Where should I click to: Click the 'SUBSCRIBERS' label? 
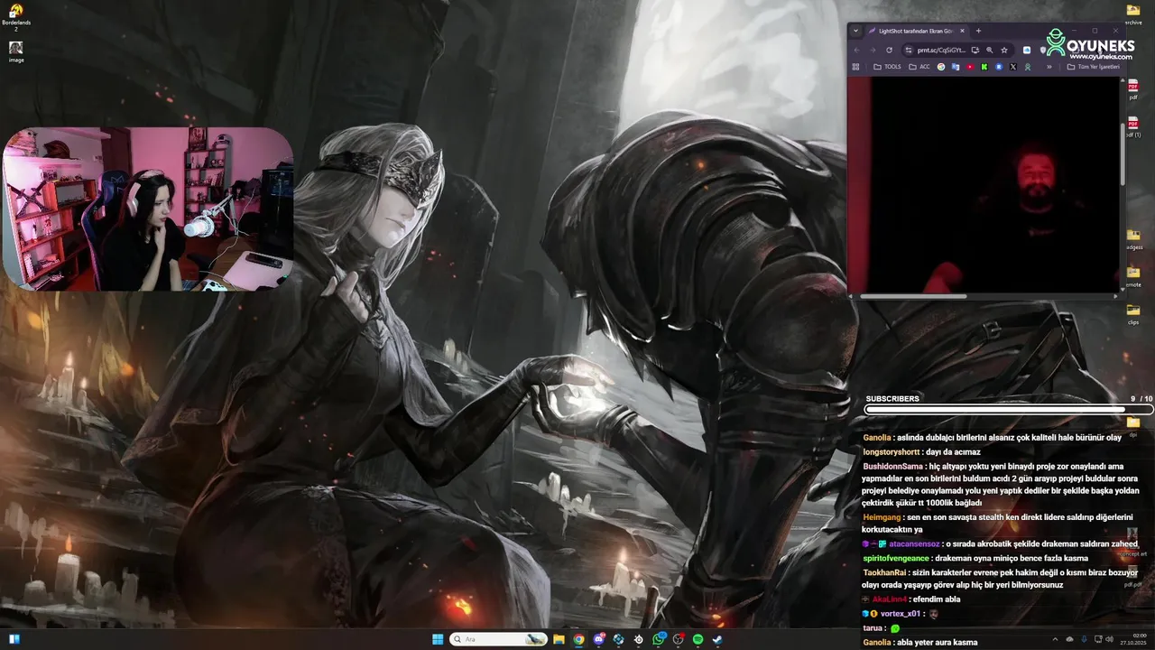tap(892, 399)
